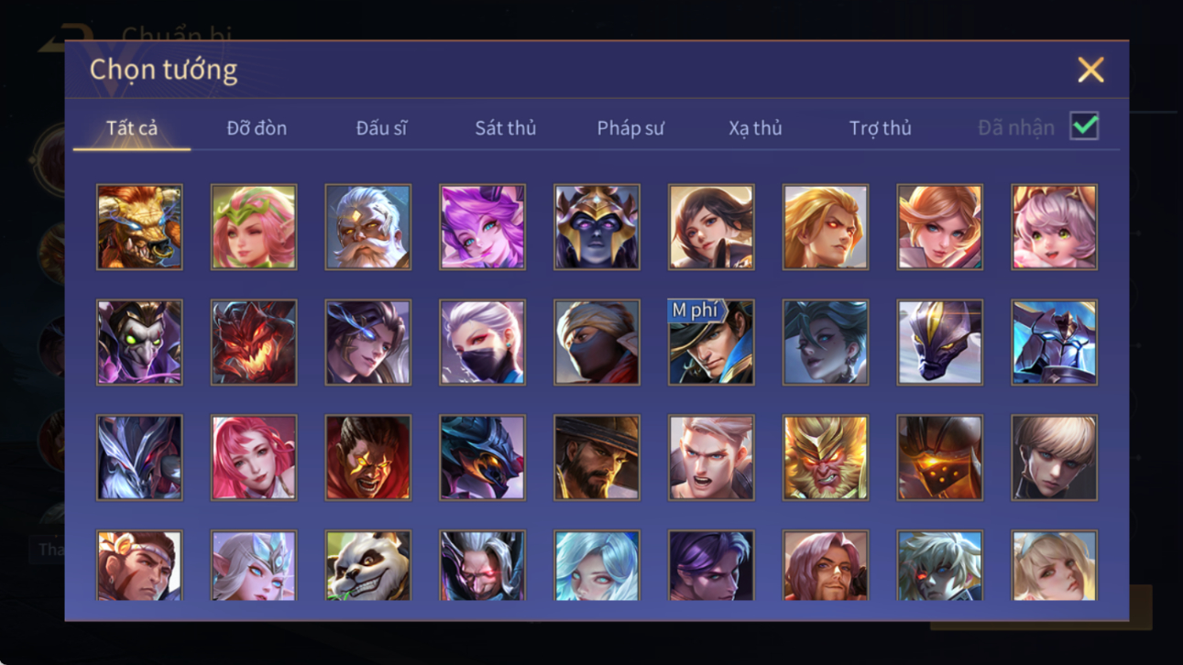Image resolution: width=1183 pixels, height=665 pixels.
Task: Pick the hero labeled M phí
Action: 711,342
